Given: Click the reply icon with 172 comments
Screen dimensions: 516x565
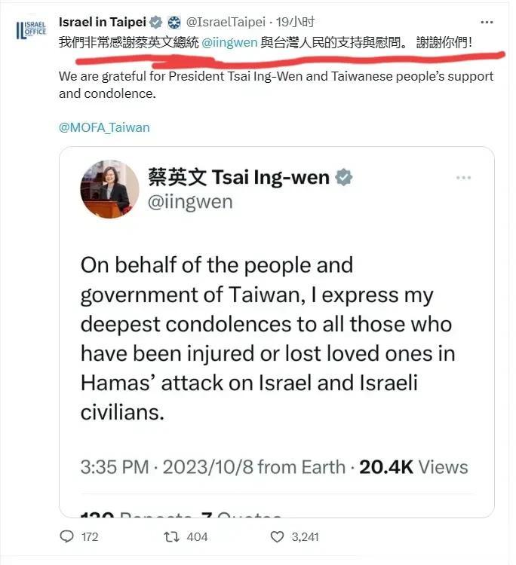Looking at the screenshot, I should tap(66, 536).
